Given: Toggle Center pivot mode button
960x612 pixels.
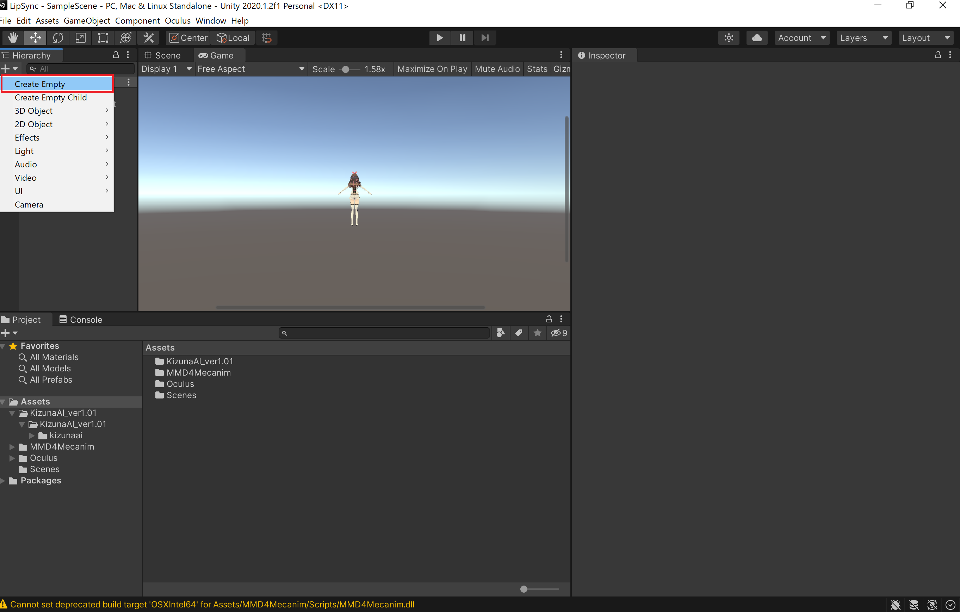Looking at the screenshot, I should tap(188, 38).
